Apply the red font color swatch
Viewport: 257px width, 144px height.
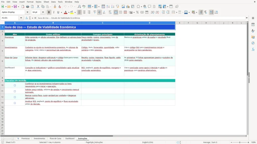(x=66, y=12)
